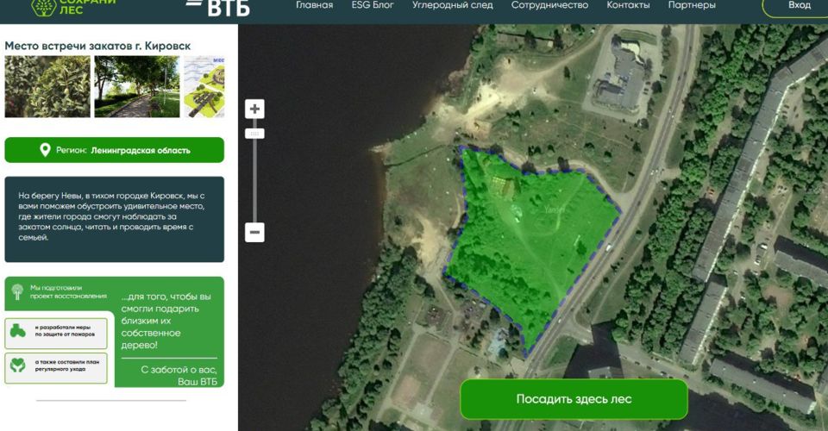Screen dimensions: 828x431
Task: Open the park pathway photo thumbnail
Action: pyautogui.click(x=136, y=87)
